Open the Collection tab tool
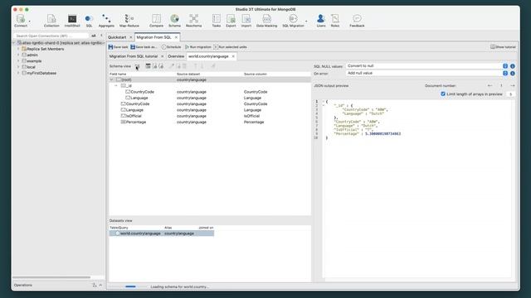 tap(51, 20)
